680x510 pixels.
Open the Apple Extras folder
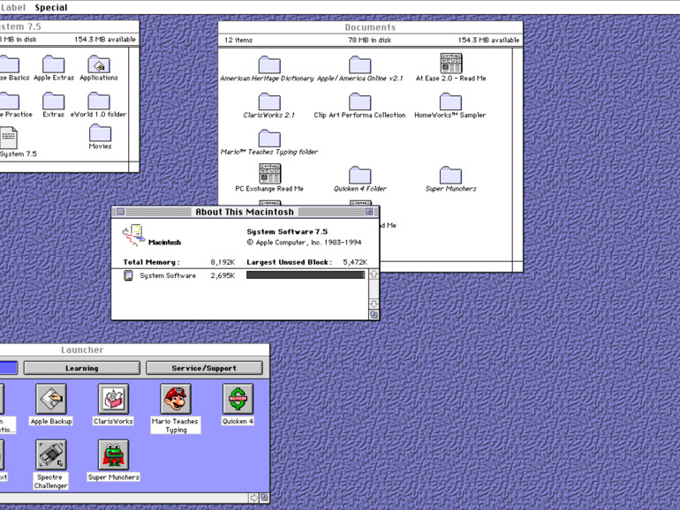point(53,64)
